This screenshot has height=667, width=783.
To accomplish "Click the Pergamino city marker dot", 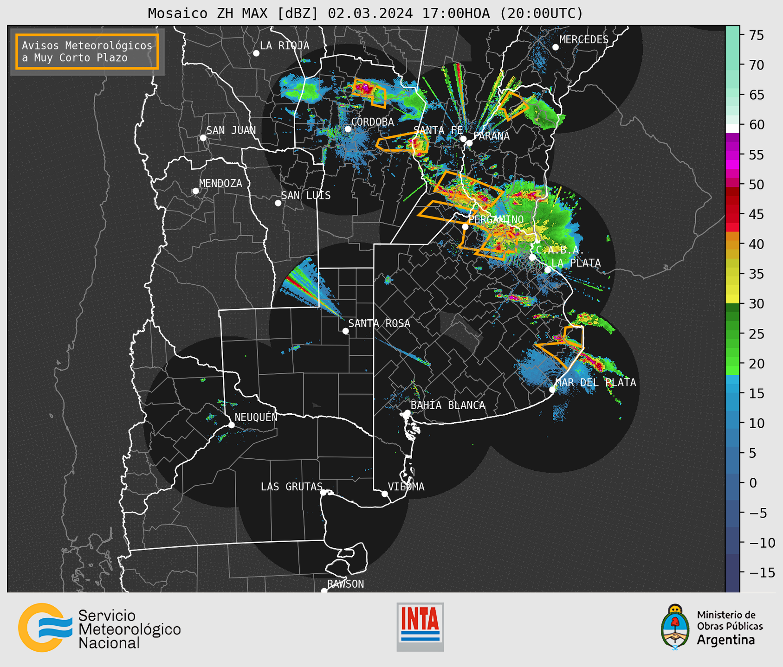I will [x=465, y=227].
